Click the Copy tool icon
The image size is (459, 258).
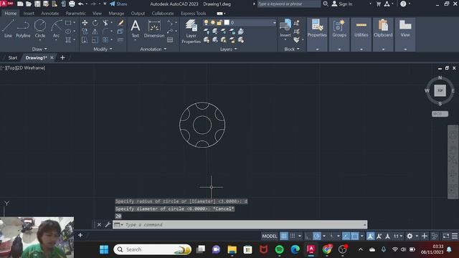point(85,32)
